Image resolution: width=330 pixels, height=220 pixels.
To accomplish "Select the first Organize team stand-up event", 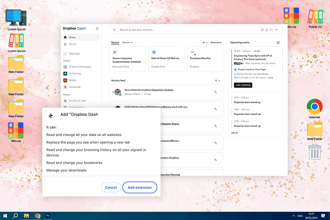I will (x=247, y=102).
